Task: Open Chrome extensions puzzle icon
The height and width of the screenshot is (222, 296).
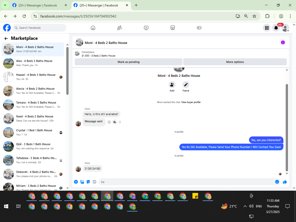Action: (x=267, y=16)
